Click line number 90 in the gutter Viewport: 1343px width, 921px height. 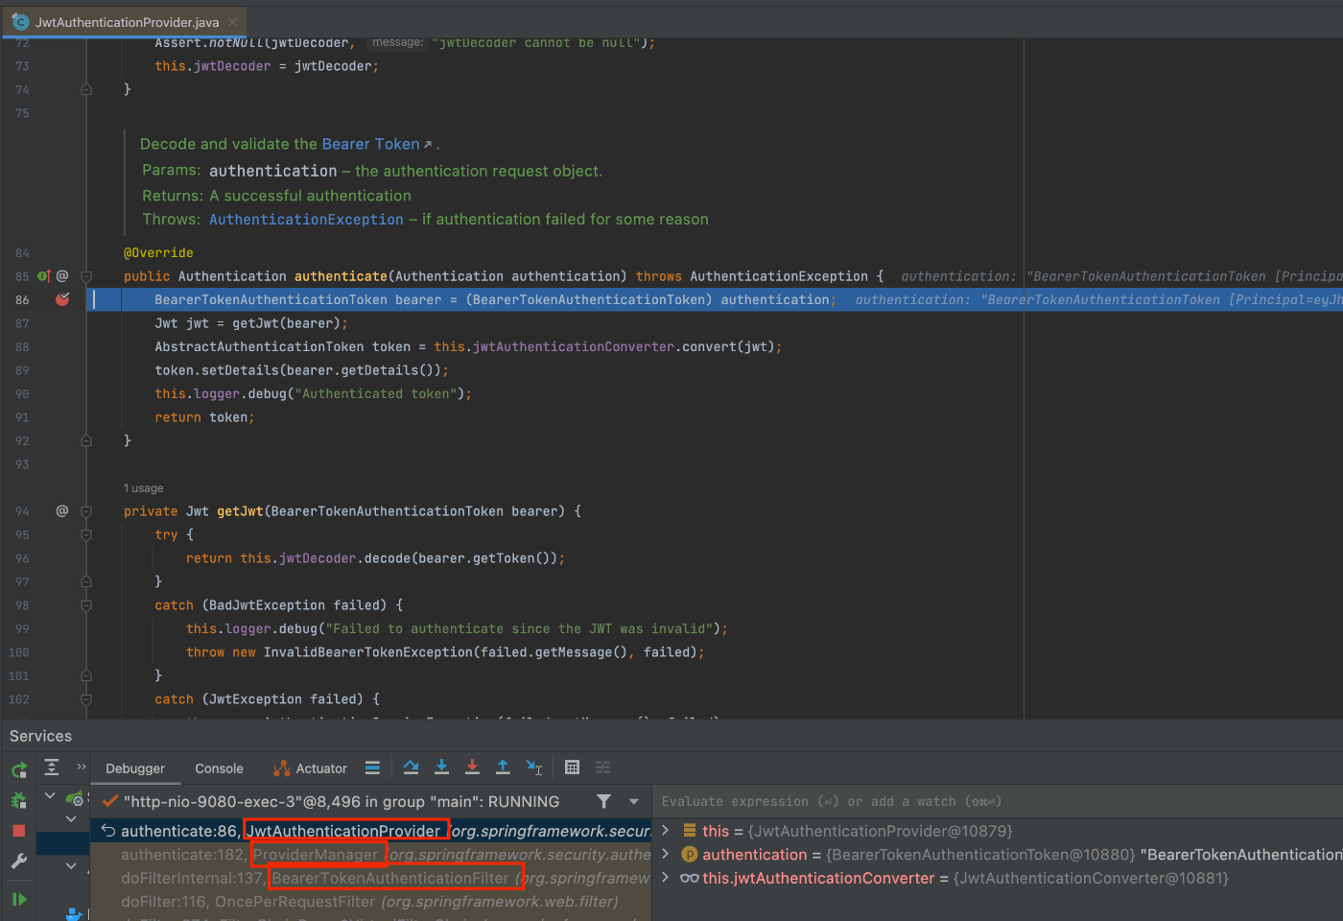tap(21, 394)
